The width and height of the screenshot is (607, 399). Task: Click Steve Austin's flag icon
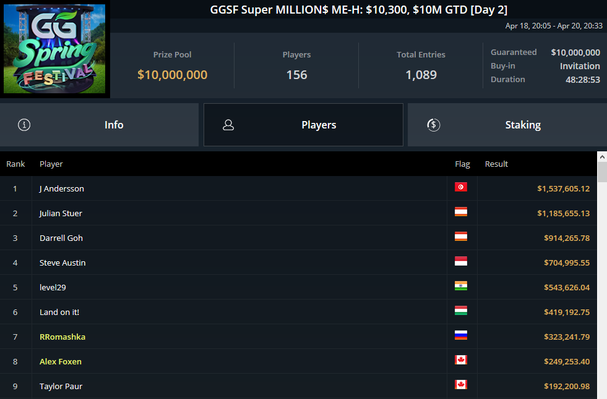tap(461, 261)
